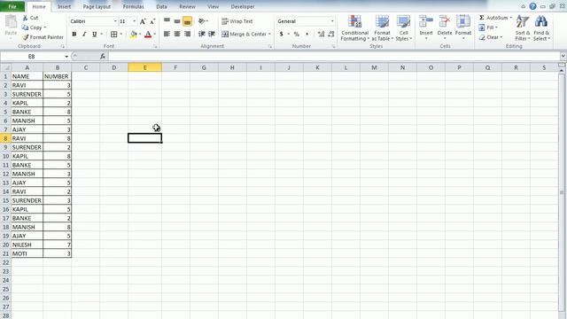
Task: Open the Fill dropdown in Editing
Action: click(x=488, y=27)
